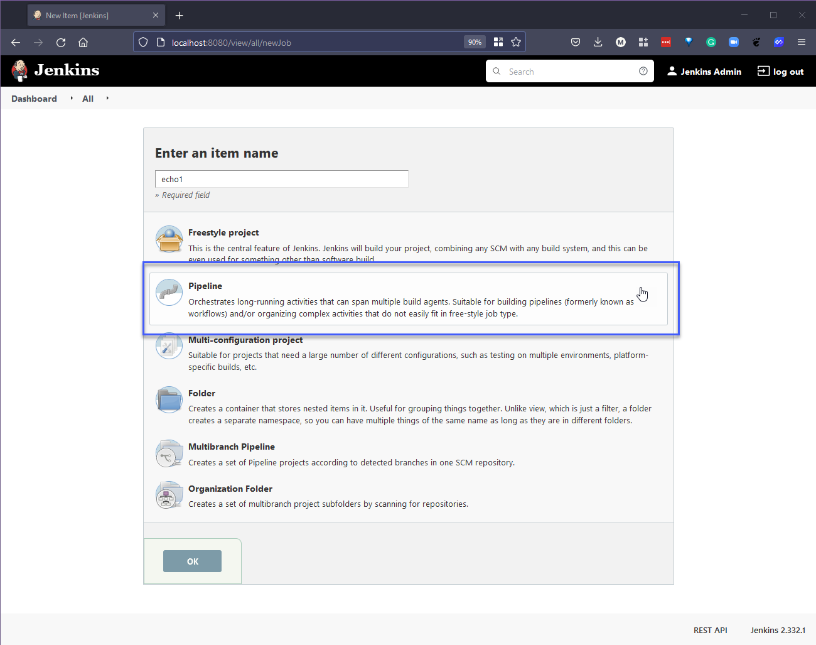Viewport: 816px width, 645px height.
Task: Open the Firefox hamburger application menu
Action: [801, 42]
